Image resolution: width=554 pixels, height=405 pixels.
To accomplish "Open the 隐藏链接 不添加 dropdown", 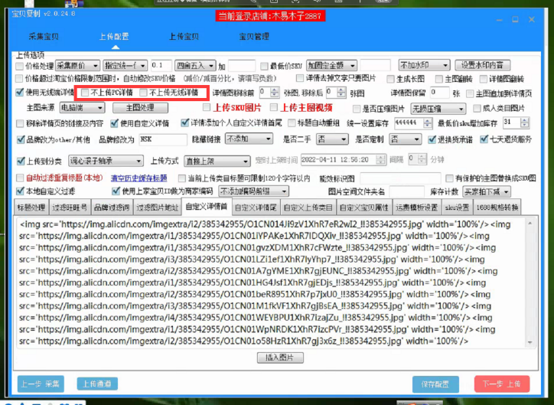I will click(249, 139).
